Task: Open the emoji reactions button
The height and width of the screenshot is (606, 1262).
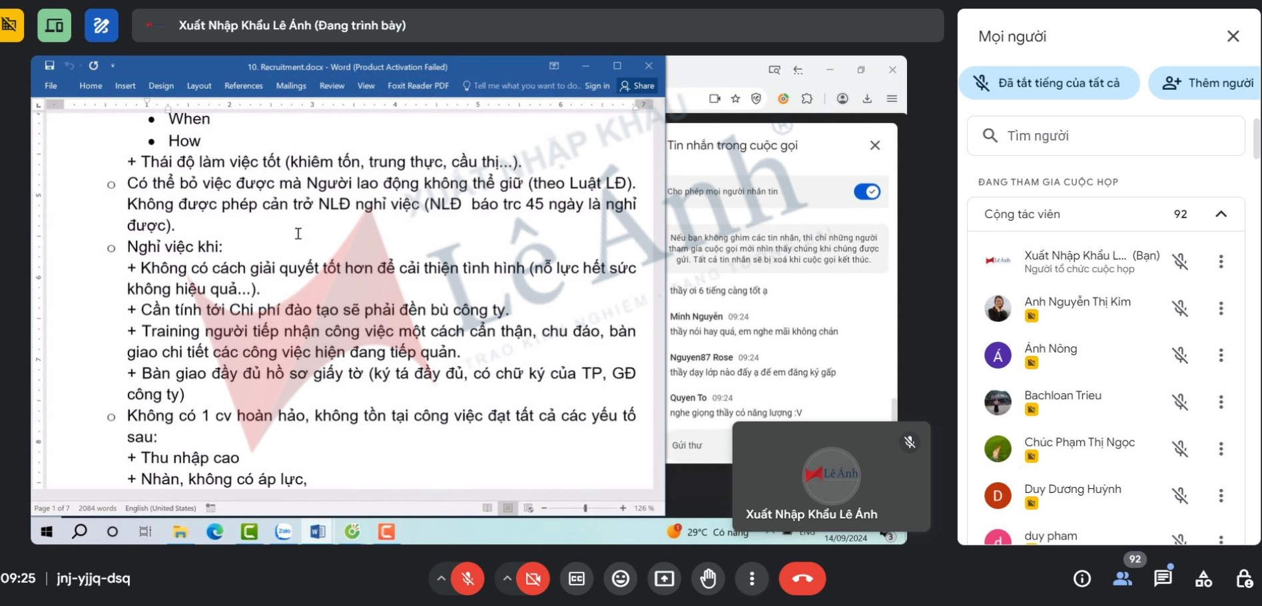Action: [620, 579]
